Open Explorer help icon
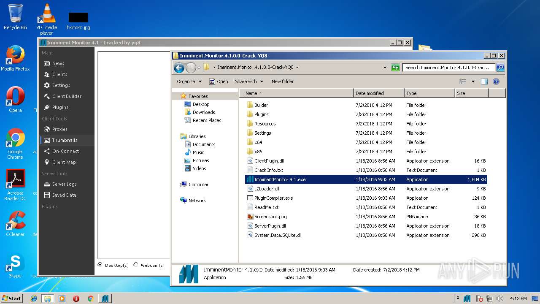Image resolution: width=540 pixels, height=304 pixels. click(496, 81)
